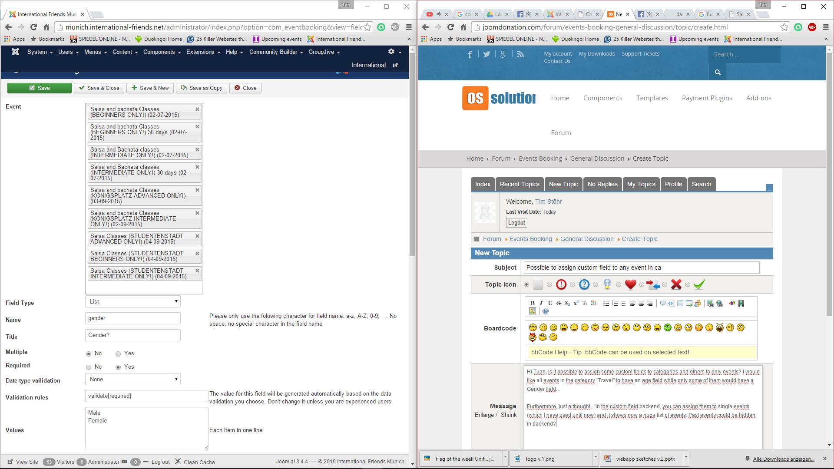Click into the Subject text field
Image resolution: width=834 pixels, height=469 pixels.
tap(641, 268)
